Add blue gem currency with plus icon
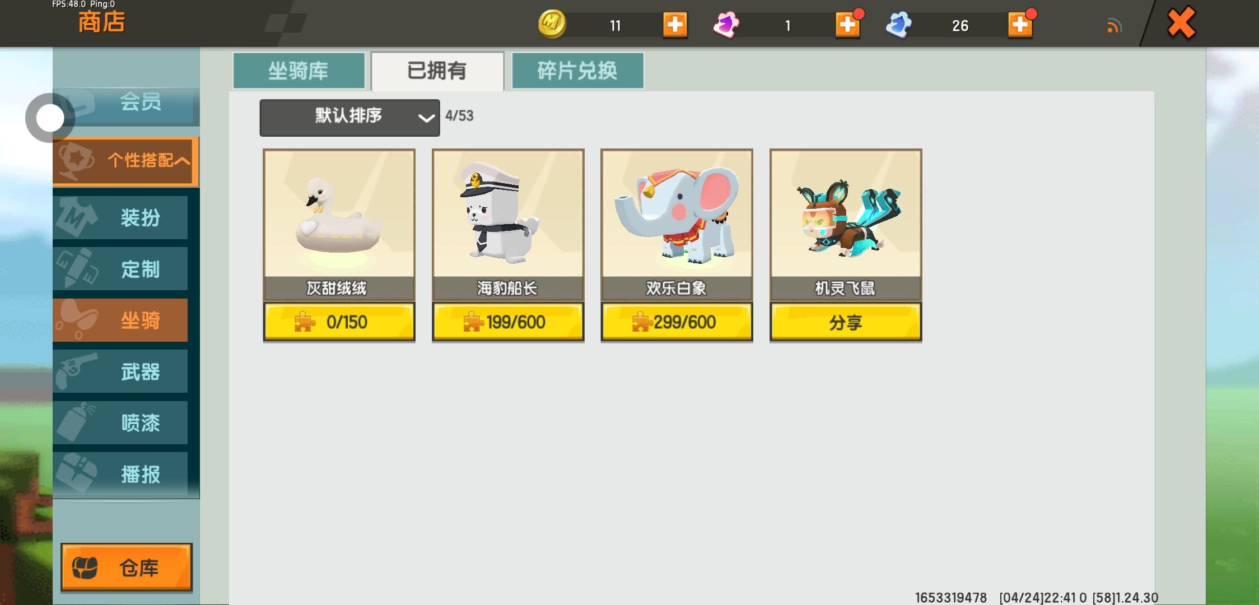This screenshot has height=605, width=1259. 1020,25
